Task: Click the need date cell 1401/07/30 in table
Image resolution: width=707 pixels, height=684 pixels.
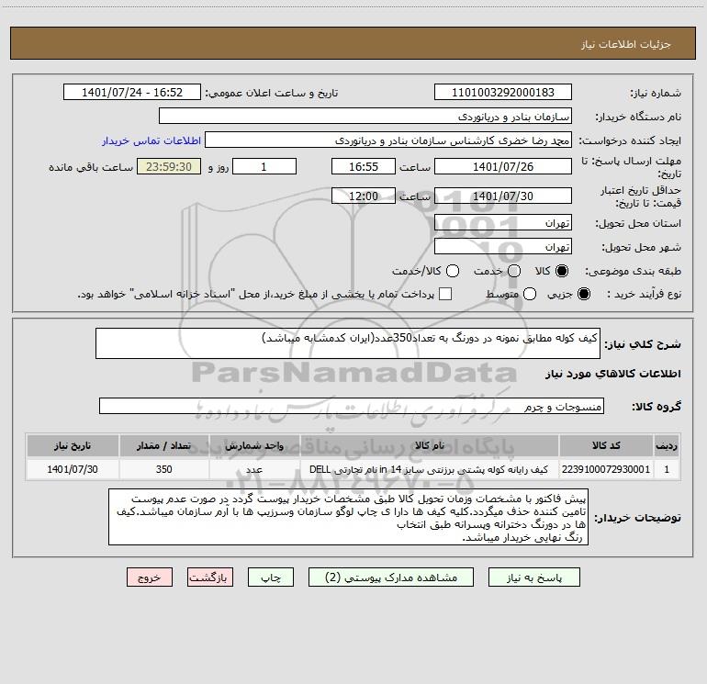Action: (73, 469)
